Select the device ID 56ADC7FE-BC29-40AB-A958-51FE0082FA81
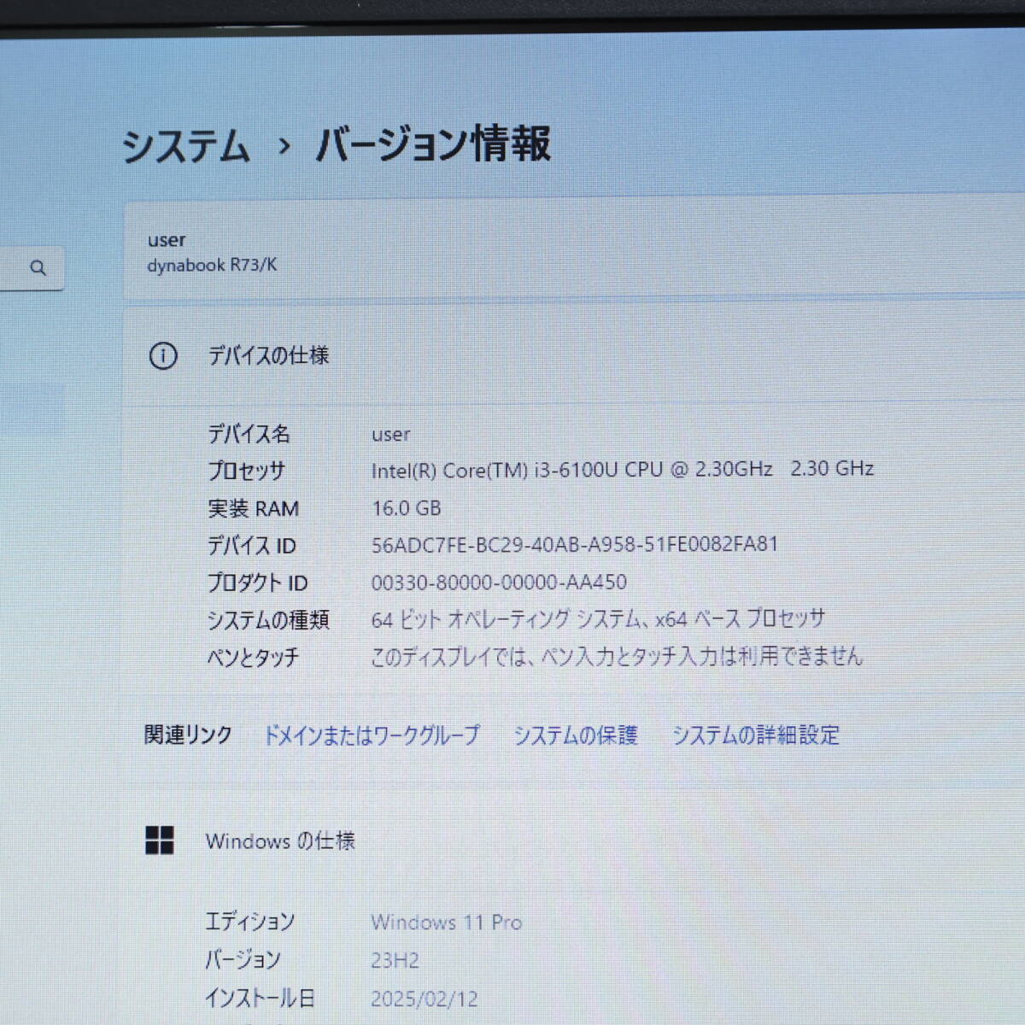 (x=575, y=545)
